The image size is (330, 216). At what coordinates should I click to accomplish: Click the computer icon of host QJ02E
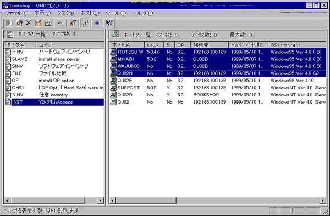tap(114, 81)
